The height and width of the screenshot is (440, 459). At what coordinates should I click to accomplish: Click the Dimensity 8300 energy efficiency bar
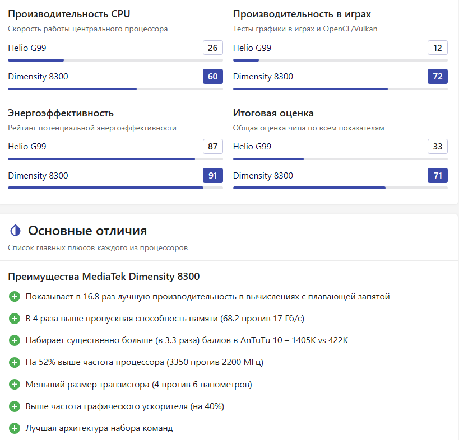[115, 188]
